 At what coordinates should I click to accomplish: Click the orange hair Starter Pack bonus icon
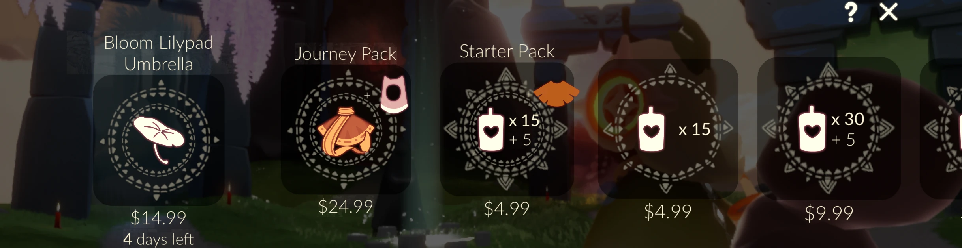[x=556, y=93]
